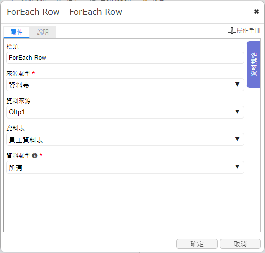Click the 確定 button
Screen dimensions: 265x253
tap(197, 244)
